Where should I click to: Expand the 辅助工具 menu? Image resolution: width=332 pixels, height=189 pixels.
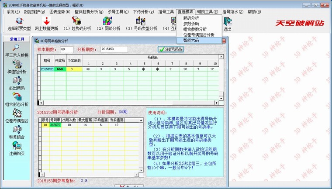tap(207, 12)
